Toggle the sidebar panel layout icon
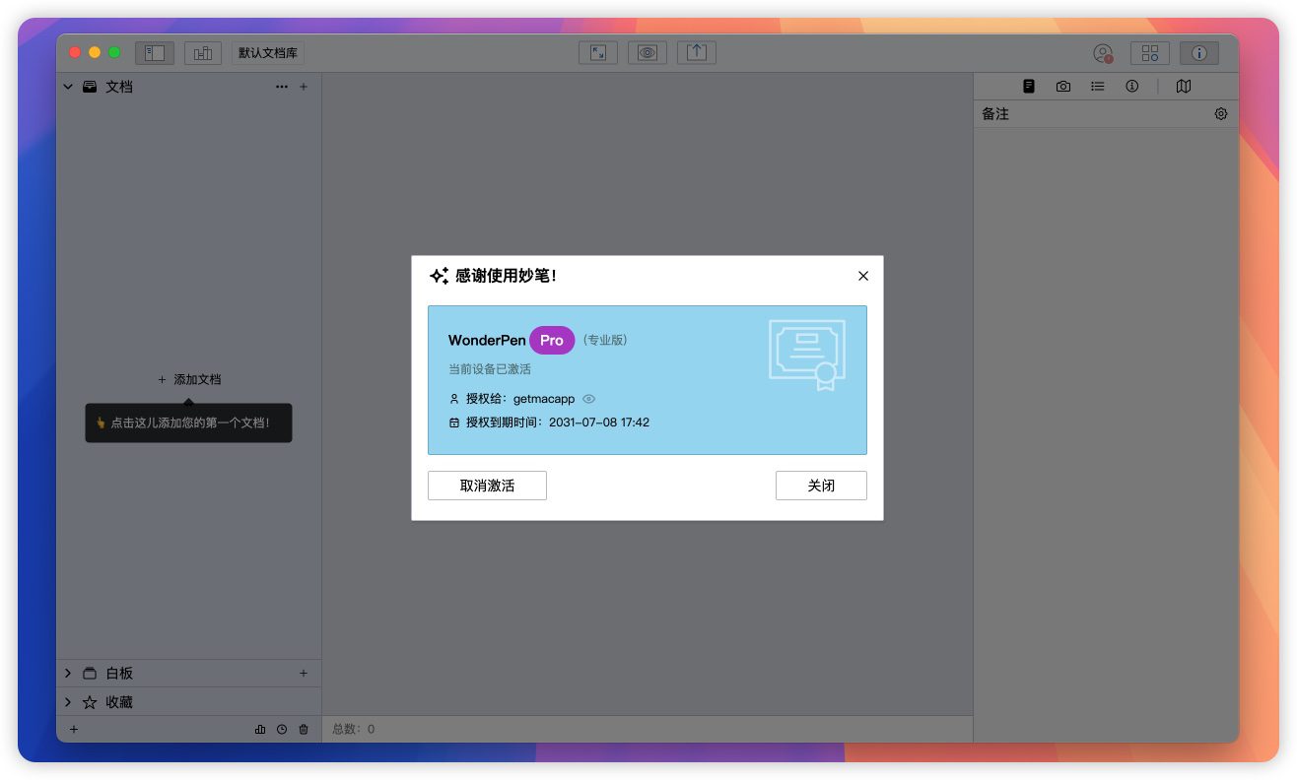The width and height of the screenshot is (1297, 780). pos(155,53)
